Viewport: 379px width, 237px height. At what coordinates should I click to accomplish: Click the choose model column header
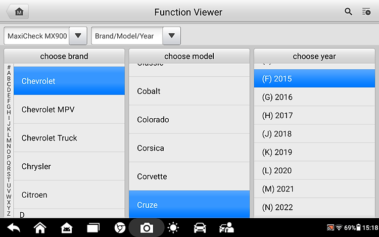(189, 56)
